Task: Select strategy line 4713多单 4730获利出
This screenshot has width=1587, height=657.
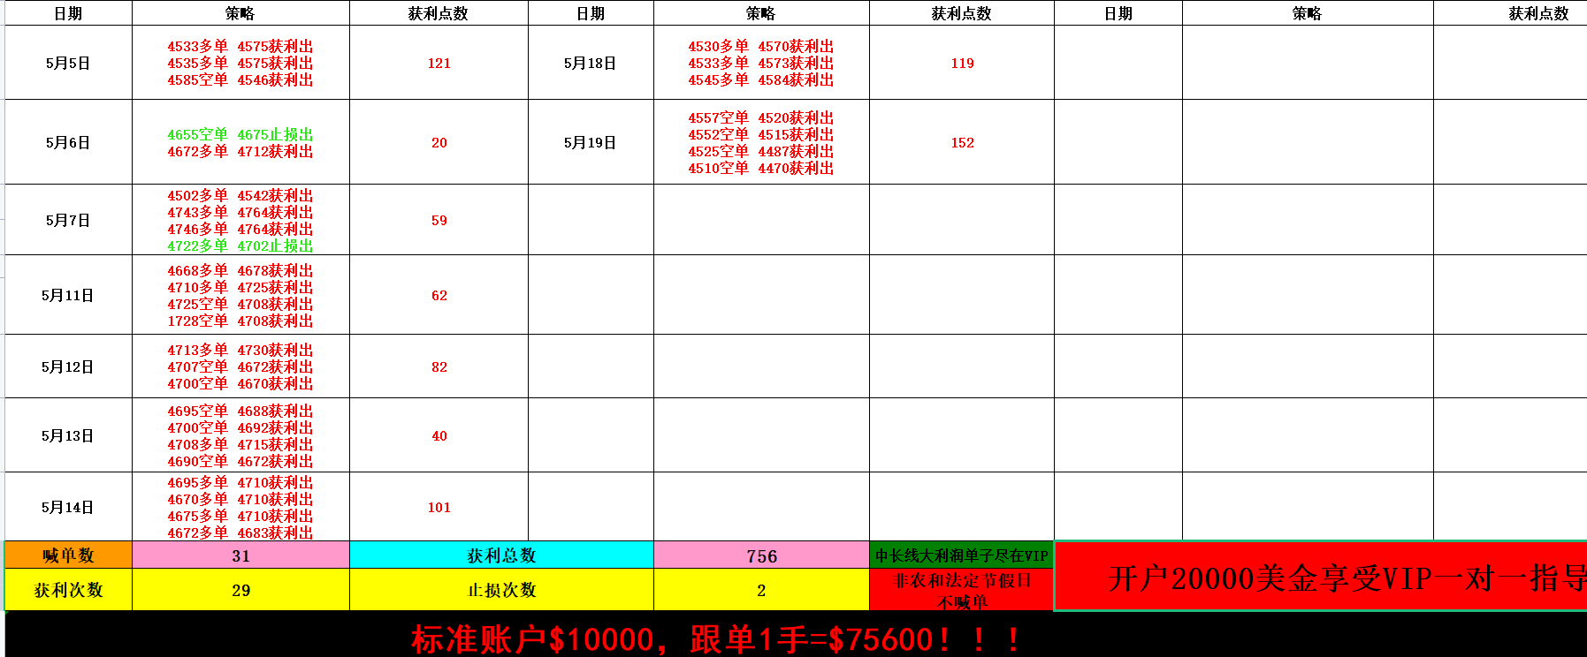Action: [240, 350]
